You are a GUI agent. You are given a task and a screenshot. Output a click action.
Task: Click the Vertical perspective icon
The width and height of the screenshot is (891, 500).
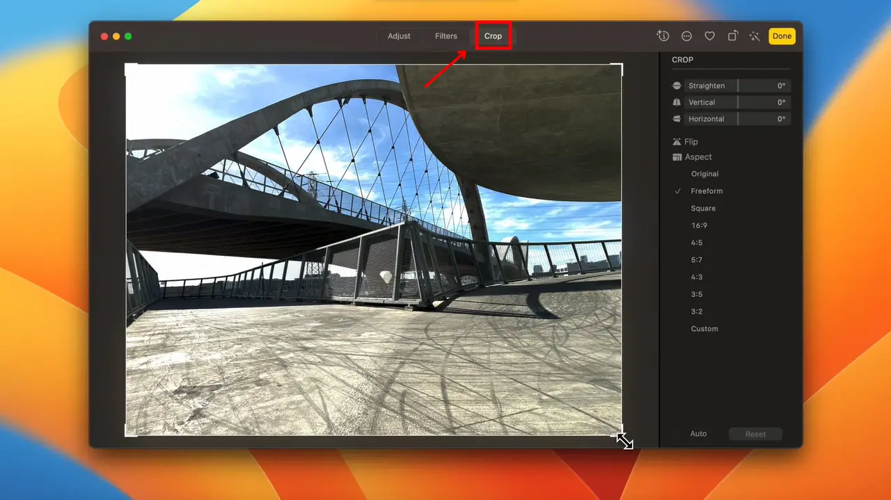coord(676,102)
